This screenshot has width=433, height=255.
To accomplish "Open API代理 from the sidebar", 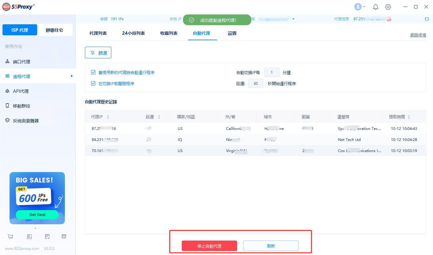I will coord(21,91).
